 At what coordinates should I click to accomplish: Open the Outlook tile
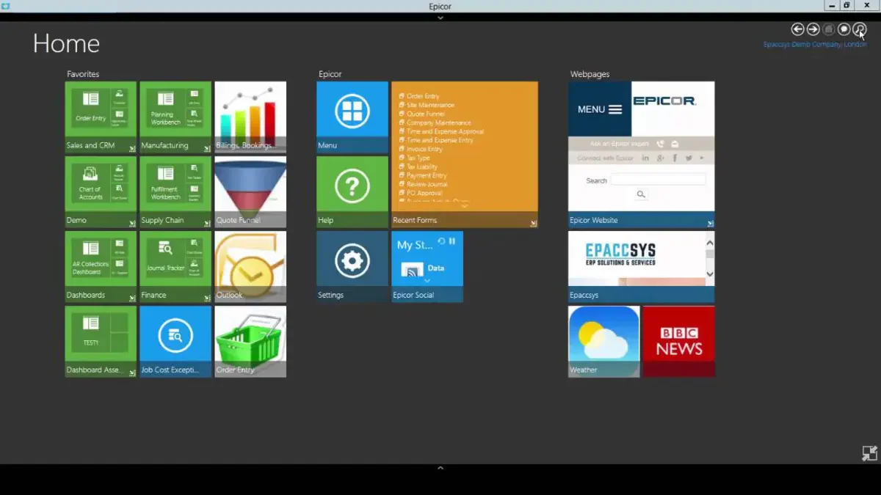pos(250,266)
